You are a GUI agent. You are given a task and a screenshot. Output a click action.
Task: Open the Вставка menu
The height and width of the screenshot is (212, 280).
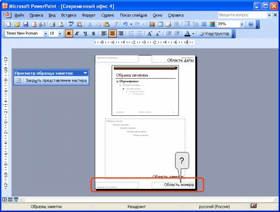(69, 15)
